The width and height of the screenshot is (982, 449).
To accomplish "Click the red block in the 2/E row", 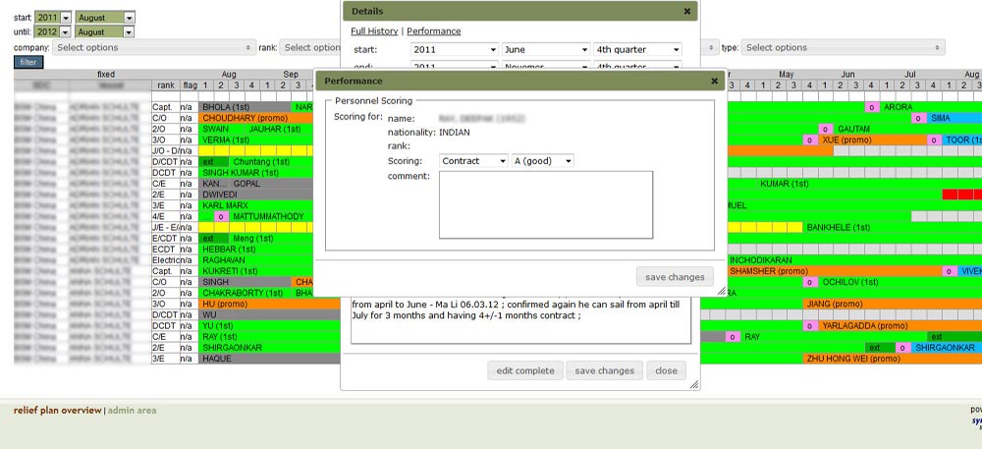I will tap(962, 195).
